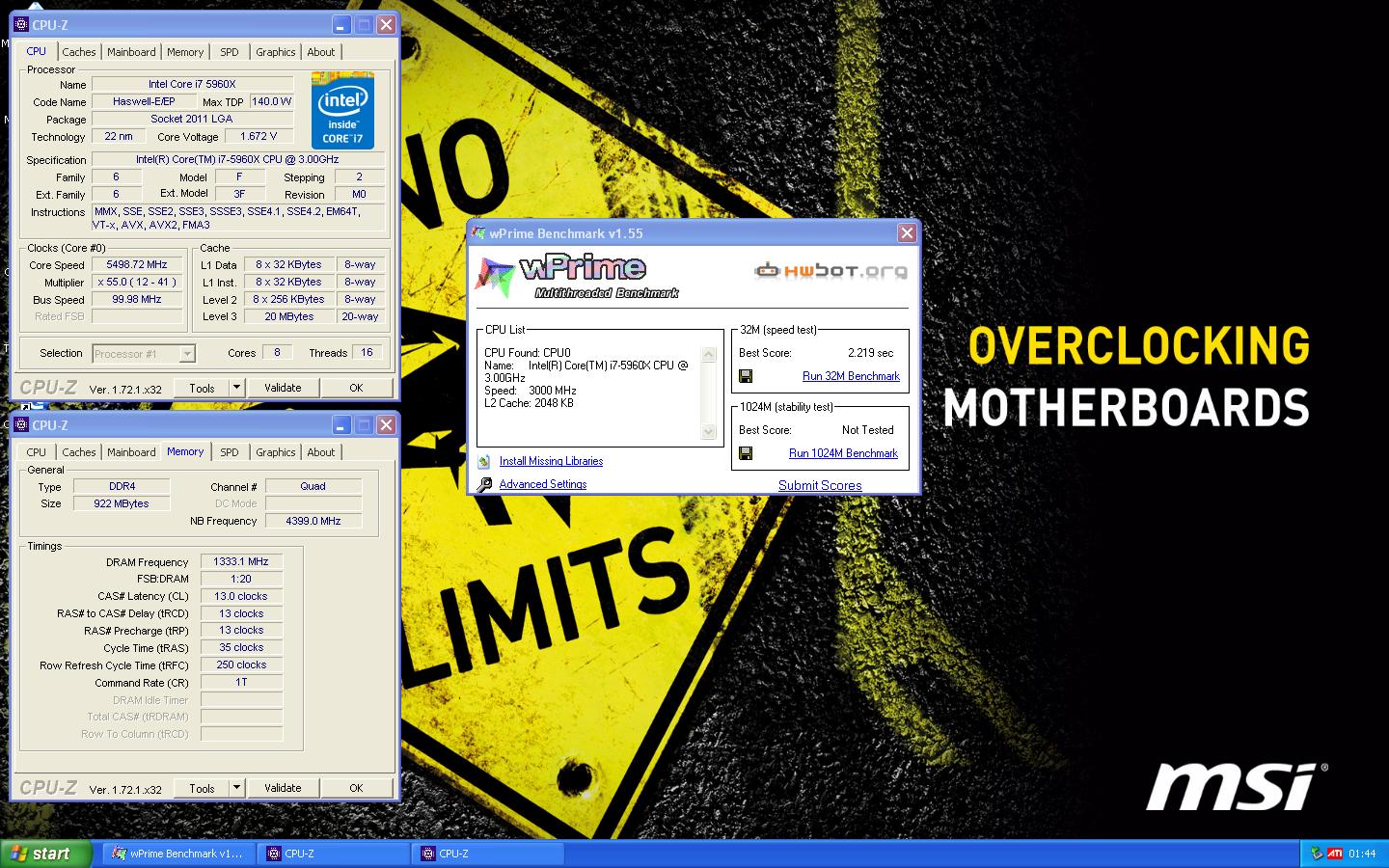Open the Windows start menu

45,854
